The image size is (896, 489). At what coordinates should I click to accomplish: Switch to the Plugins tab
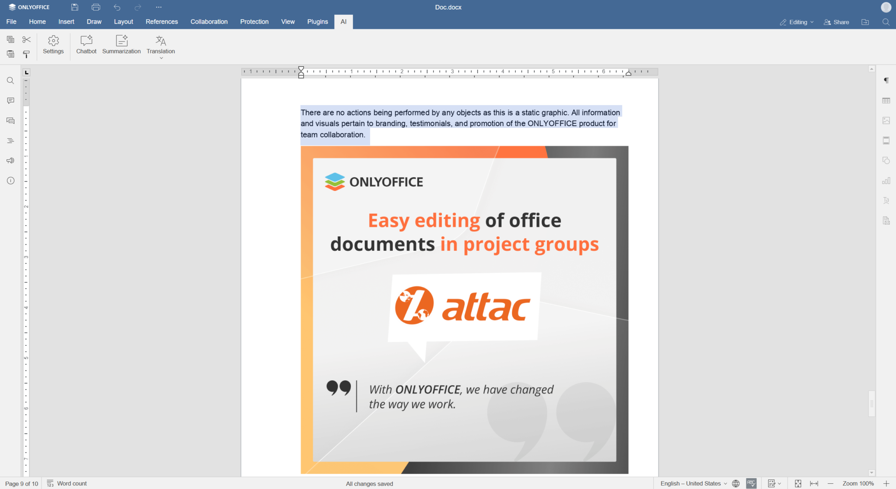click(317, 21)
